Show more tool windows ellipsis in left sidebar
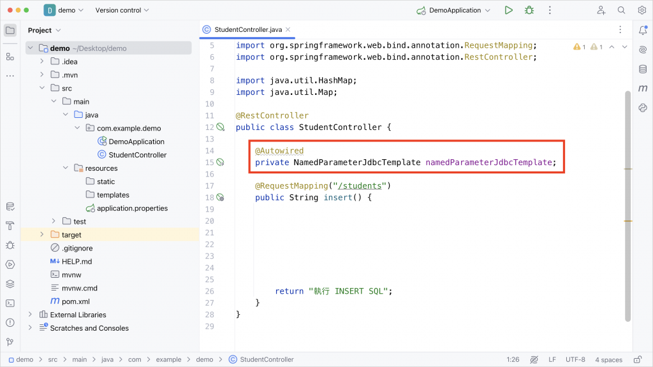This screenshot has width=653, height=367. point(10,76)
